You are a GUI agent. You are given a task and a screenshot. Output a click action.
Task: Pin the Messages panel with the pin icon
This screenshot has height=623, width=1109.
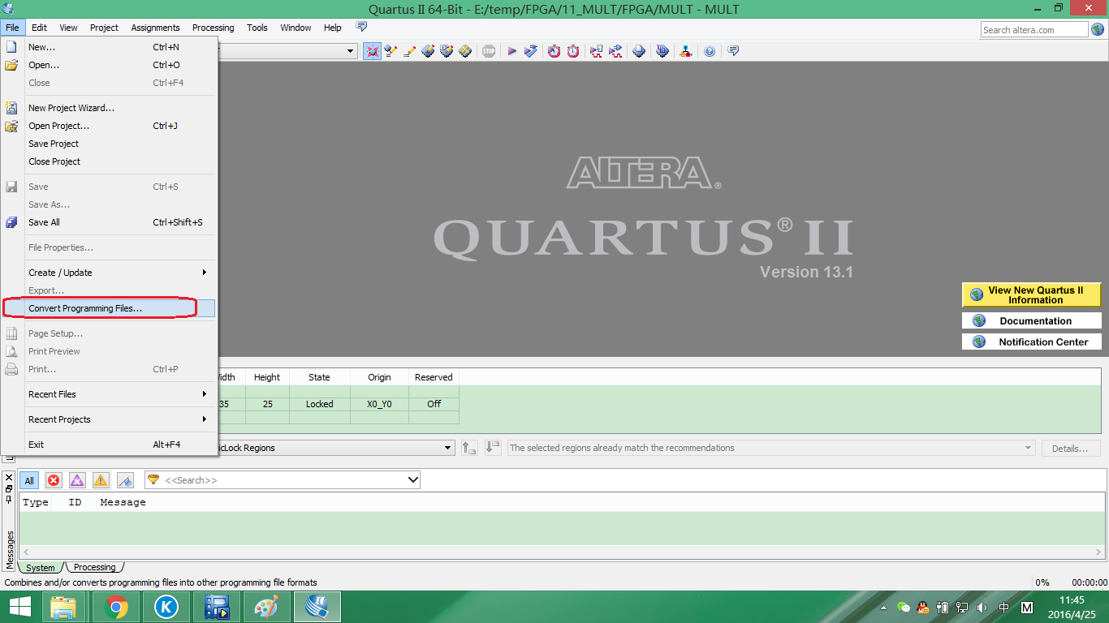8,499
